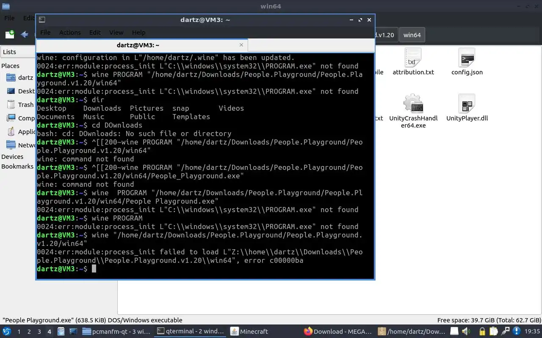
Task: Click the Free space status bar text
Action: click(x=489, y=320)
